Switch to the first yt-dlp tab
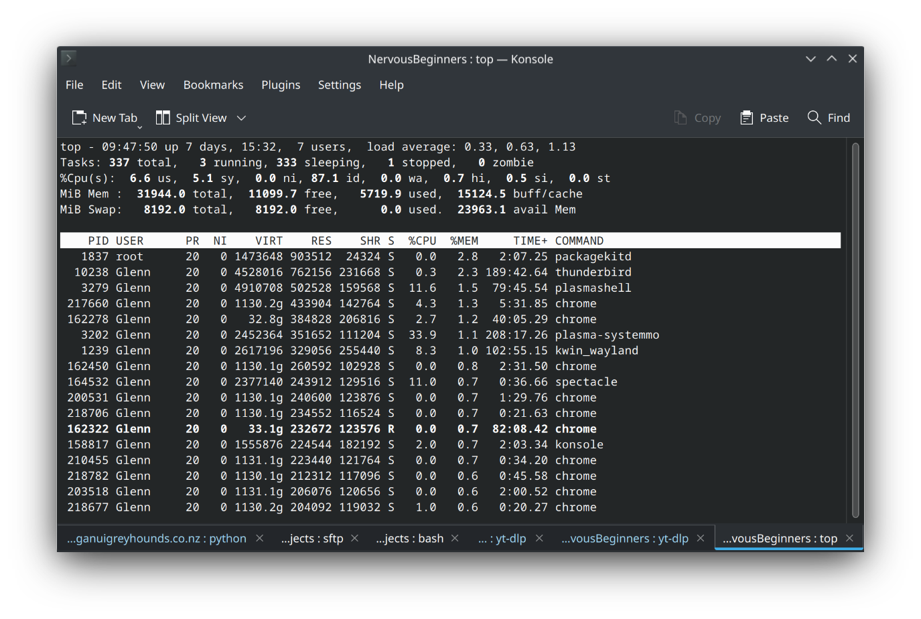 coord(502,539)
